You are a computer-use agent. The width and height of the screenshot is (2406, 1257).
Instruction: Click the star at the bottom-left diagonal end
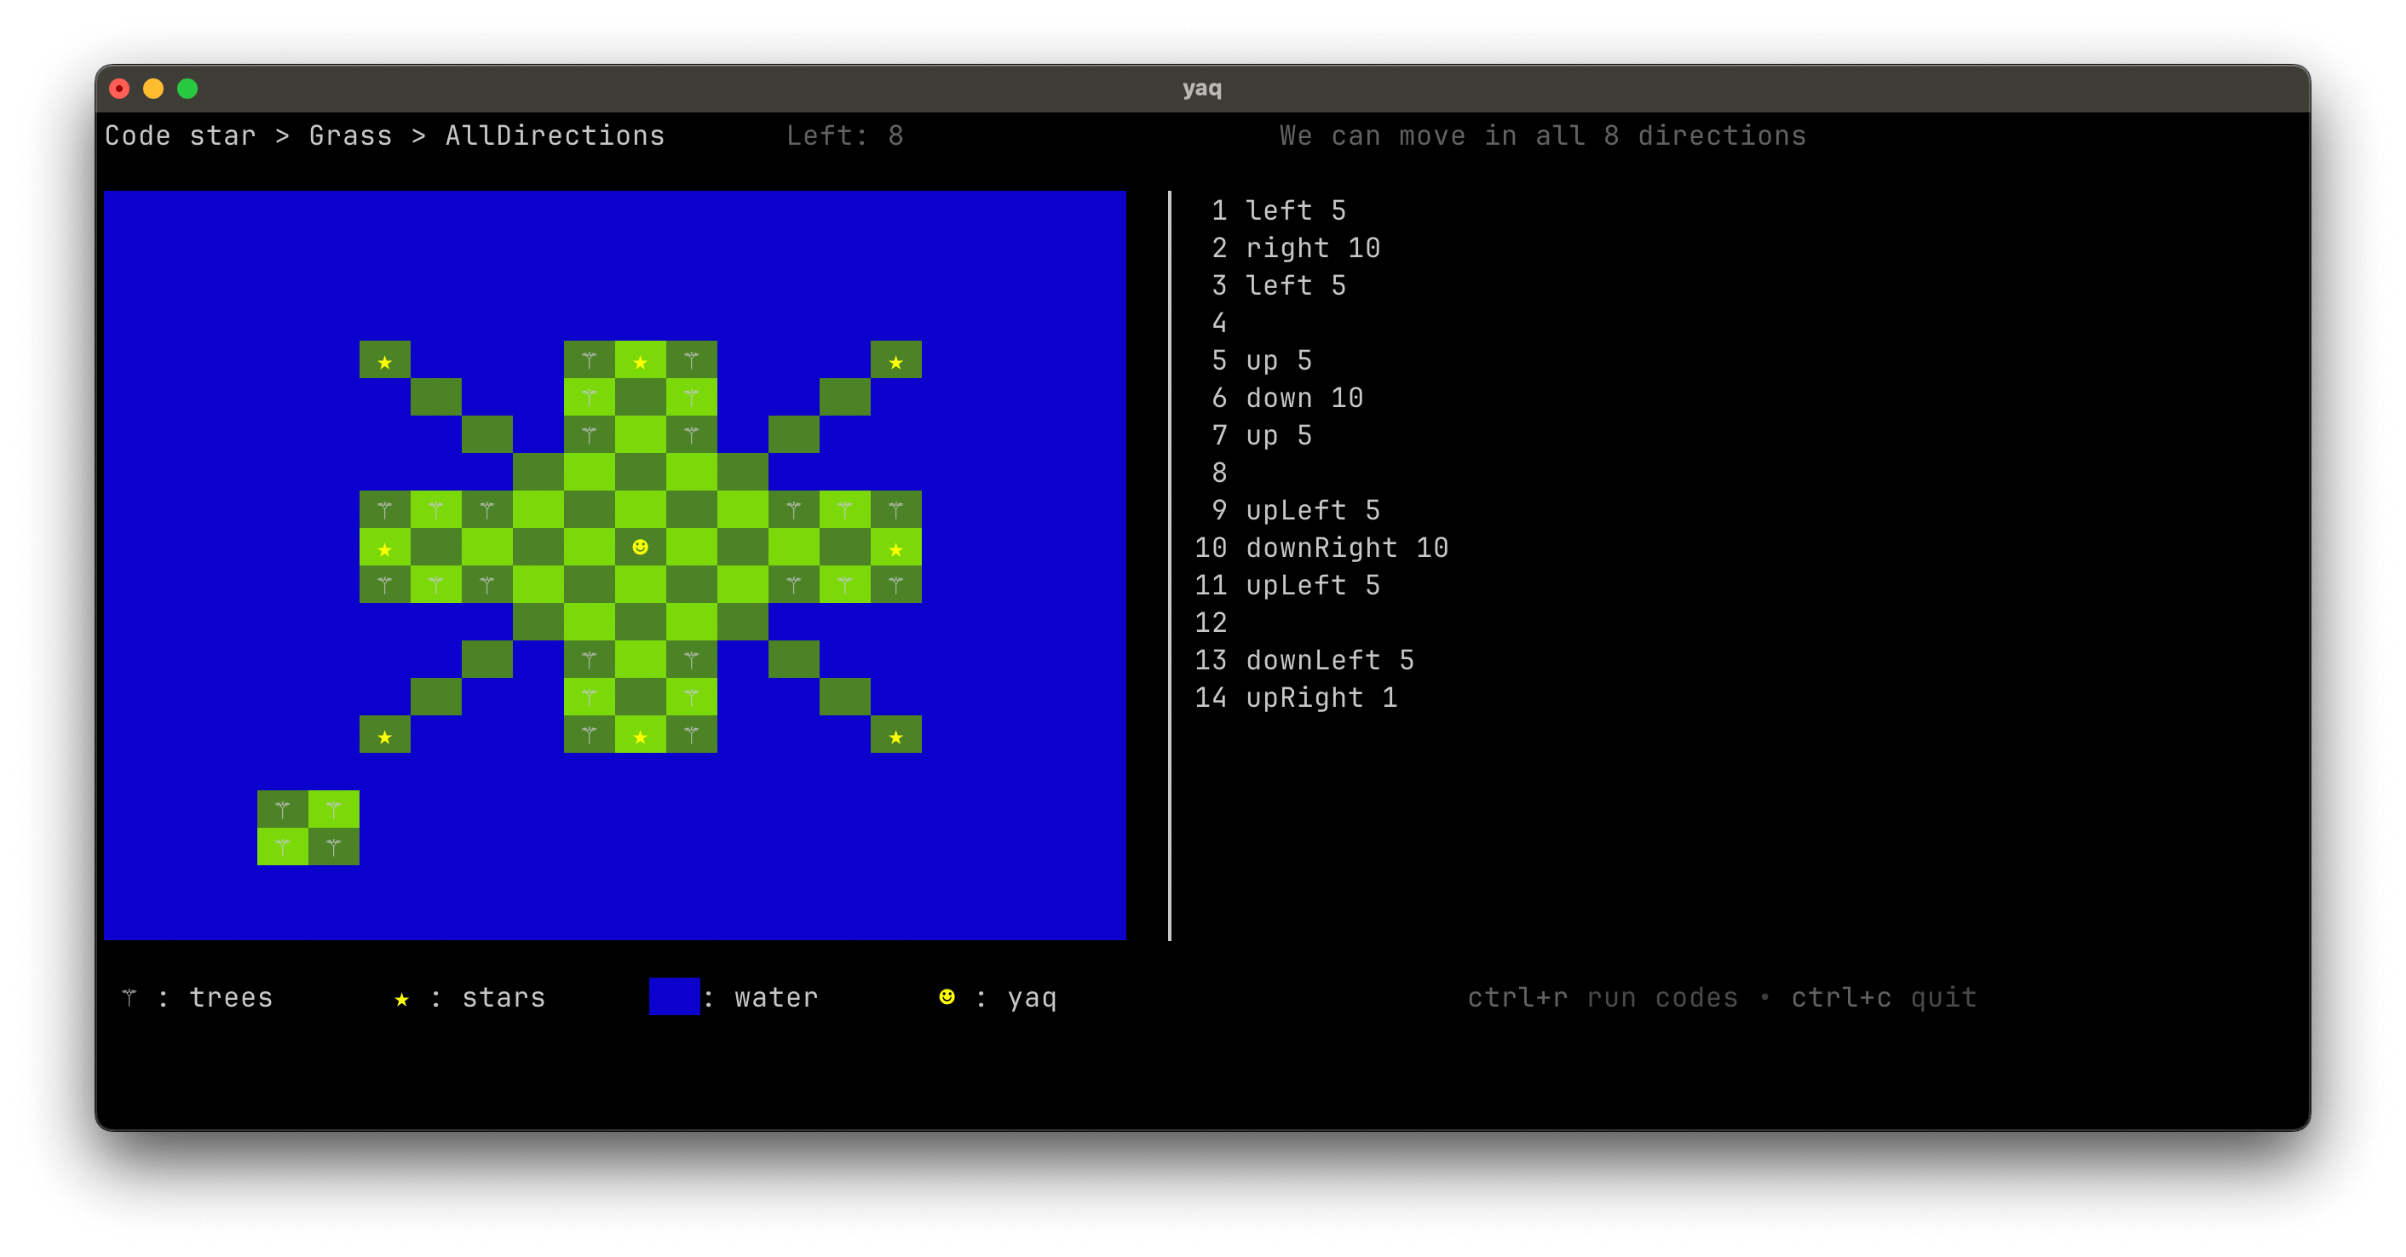point(385,737)
